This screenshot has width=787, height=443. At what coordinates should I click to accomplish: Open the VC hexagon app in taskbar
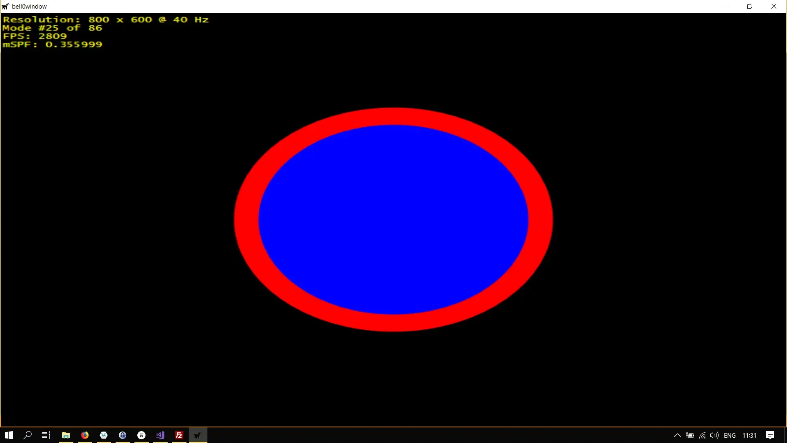tap(104, 435)
